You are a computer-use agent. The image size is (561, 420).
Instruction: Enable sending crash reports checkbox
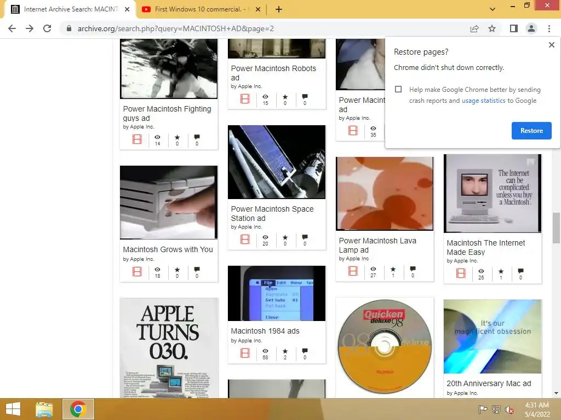(398, 89)
